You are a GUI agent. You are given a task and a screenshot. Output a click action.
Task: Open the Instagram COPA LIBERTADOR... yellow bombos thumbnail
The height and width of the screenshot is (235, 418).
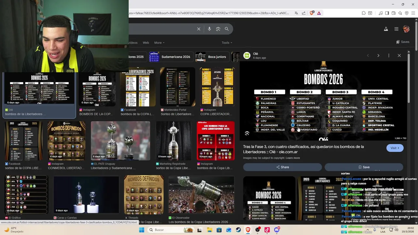click(217, 87)
